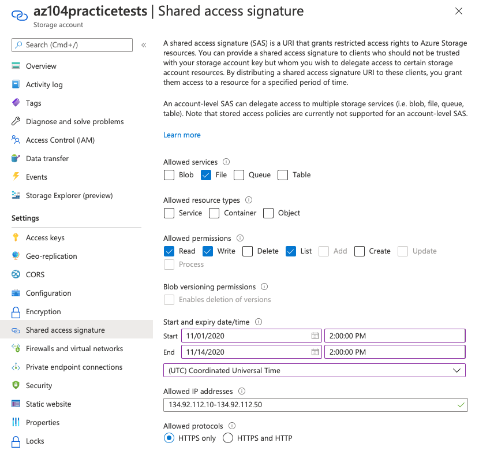Open the UTC time zone dropdown
Screen dimensions: 479x454
point(315,370)
